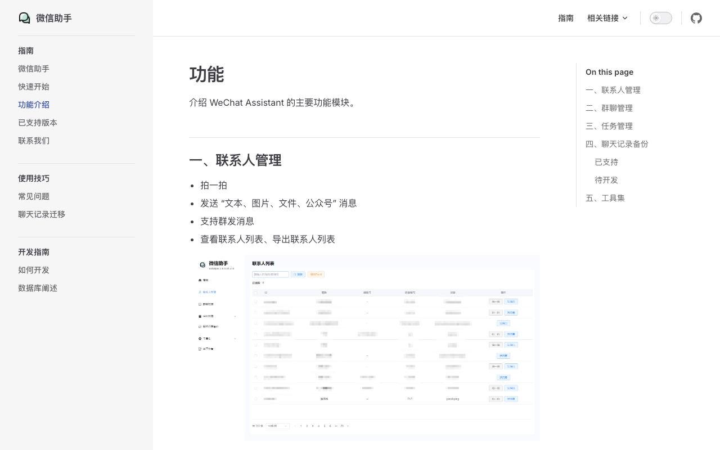The width and height of the screenshot is (720, 450).
Task: Click the On this page label
Action: point(609,72)
